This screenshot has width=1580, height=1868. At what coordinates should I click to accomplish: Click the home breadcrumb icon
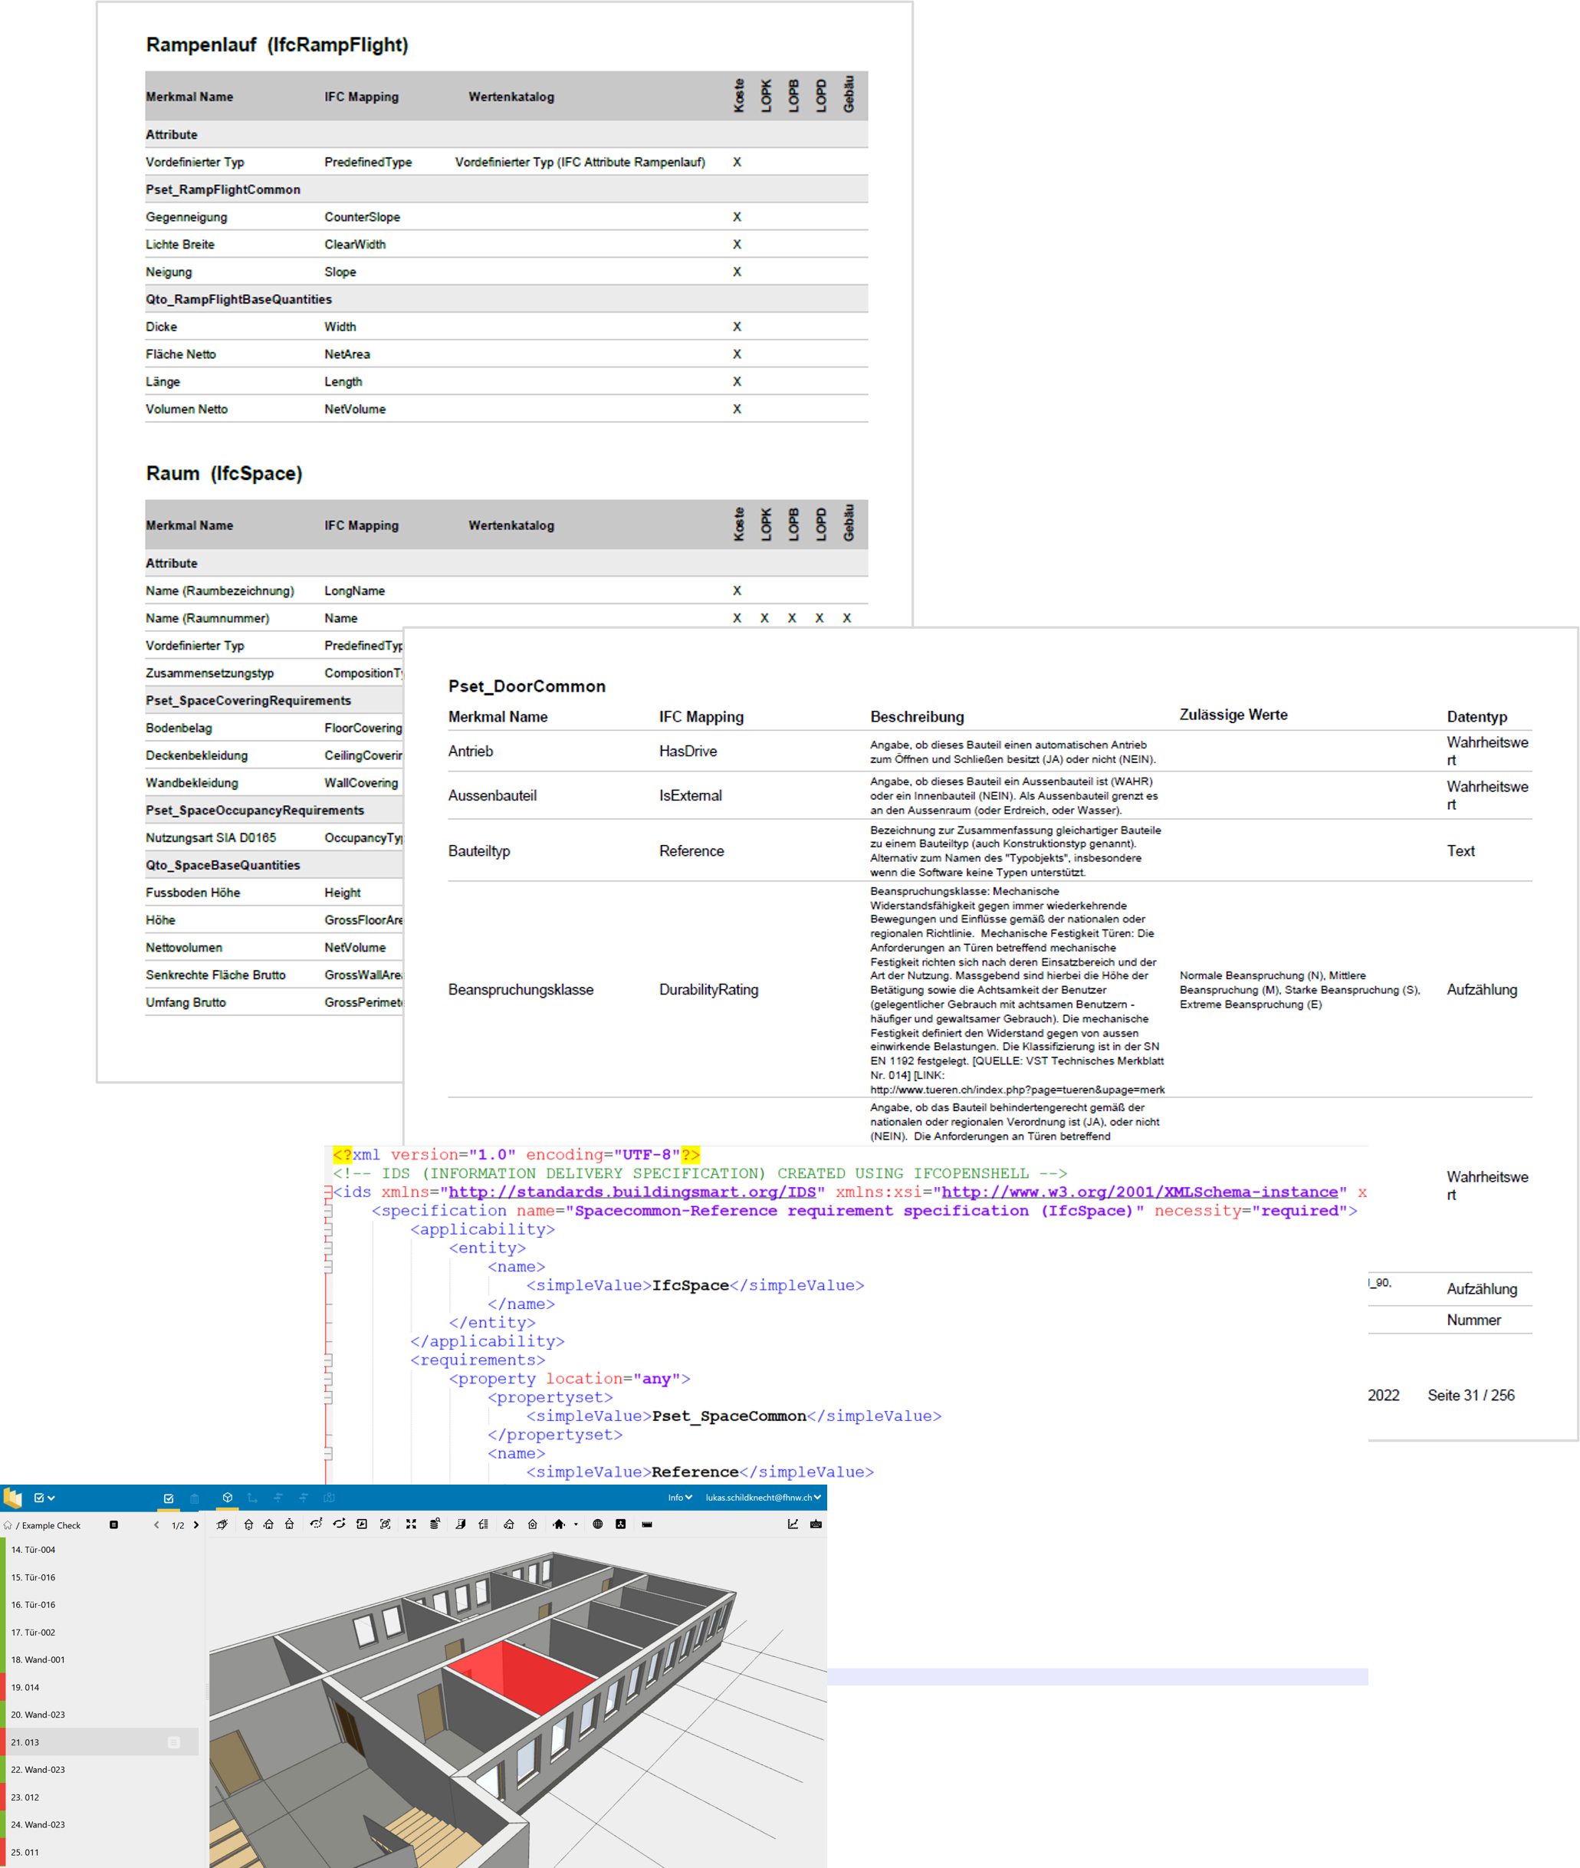[x=8, y=1525]
